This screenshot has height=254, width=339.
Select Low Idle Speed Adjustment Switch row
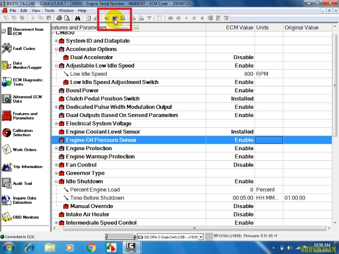114,82
